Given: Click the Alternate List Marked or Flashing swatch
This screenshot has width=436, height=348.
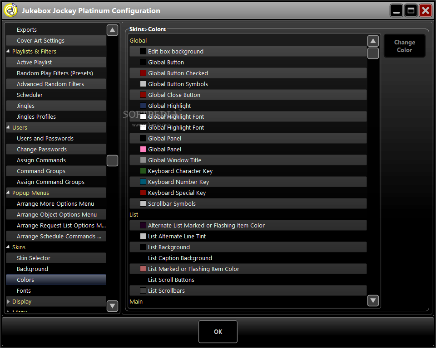Looking at the screenshot, I should (143, 225).
